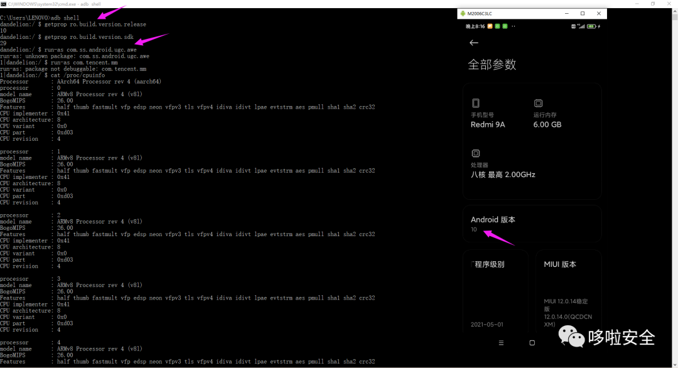Tap the 2021-05-01 patch date
The height and width of the screenshot is (368, 678).
487,324
